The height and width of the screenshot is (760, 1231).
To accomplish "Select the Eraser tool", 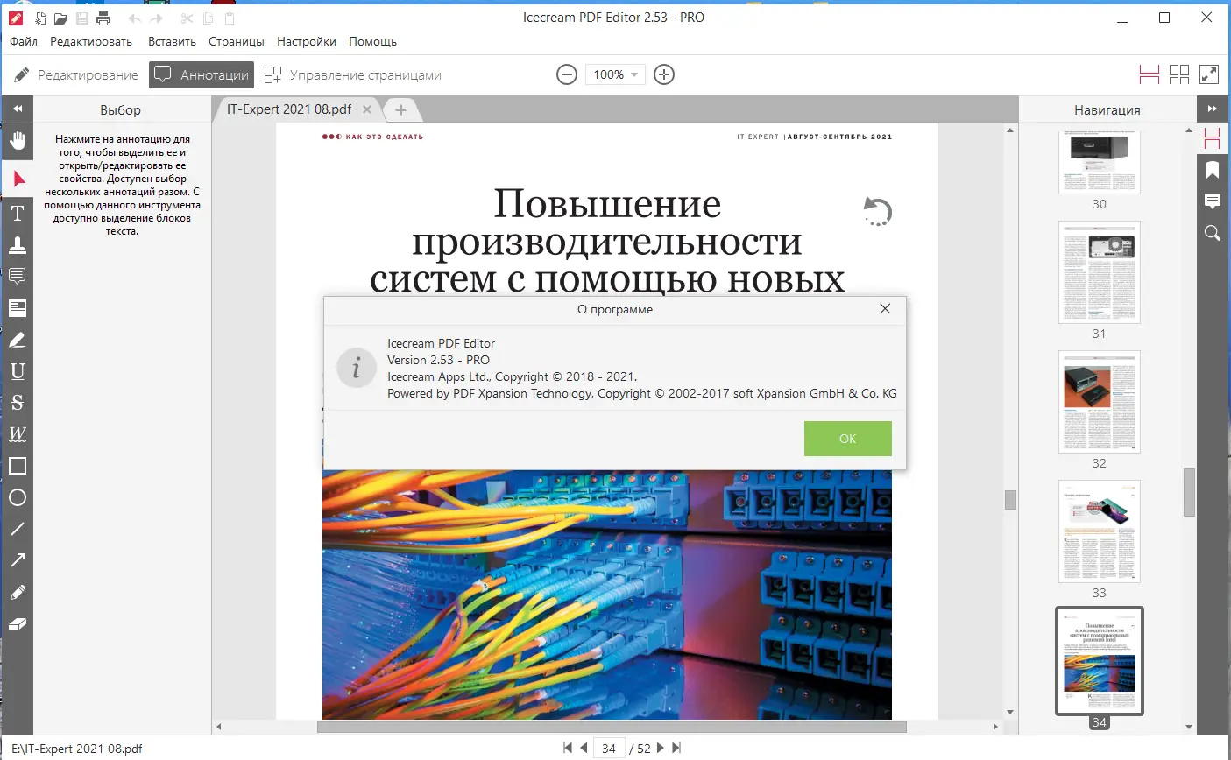I will click(18, 624).
